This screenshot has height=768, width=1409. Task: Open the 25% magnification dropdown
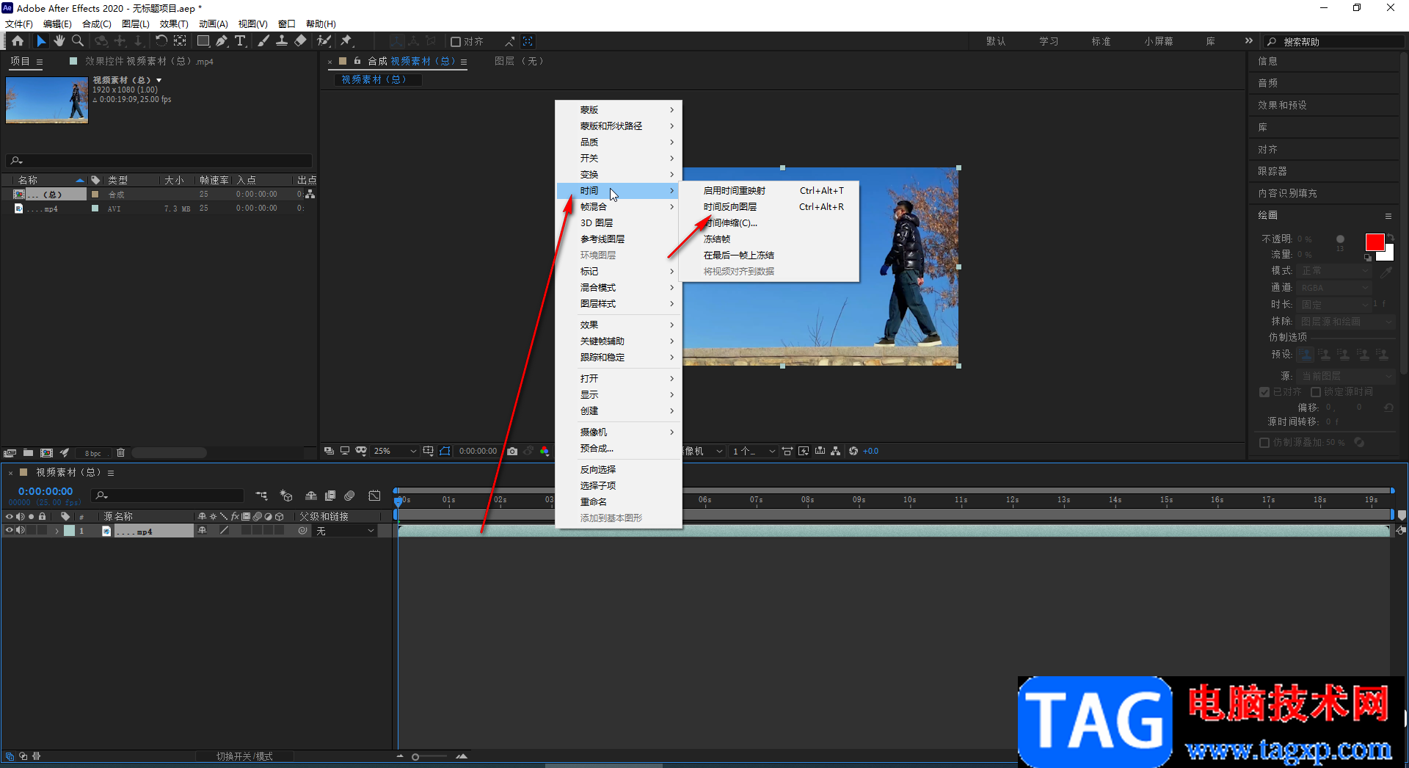[x=395, y=451]
